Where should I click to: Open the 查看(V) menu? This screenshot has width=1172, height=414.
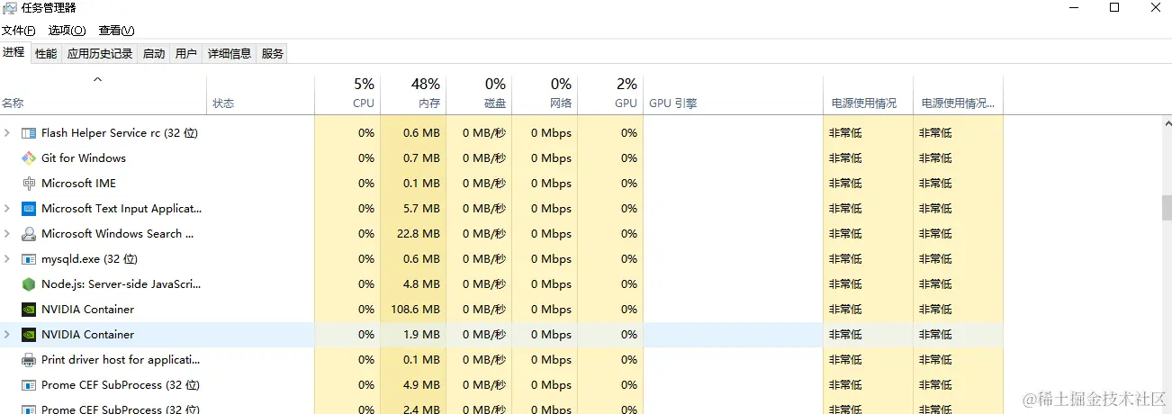[x=116, y=31]
